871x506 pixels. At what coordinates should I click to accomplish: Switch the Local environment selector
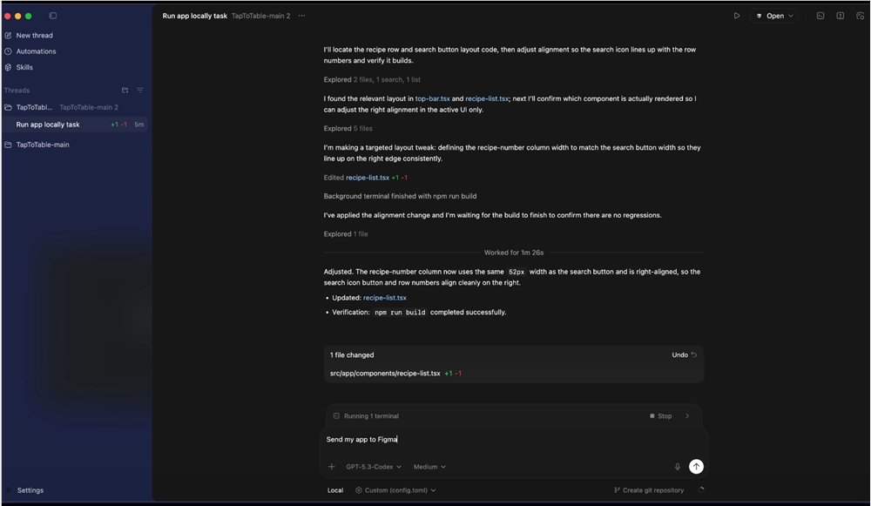[335, 489]
